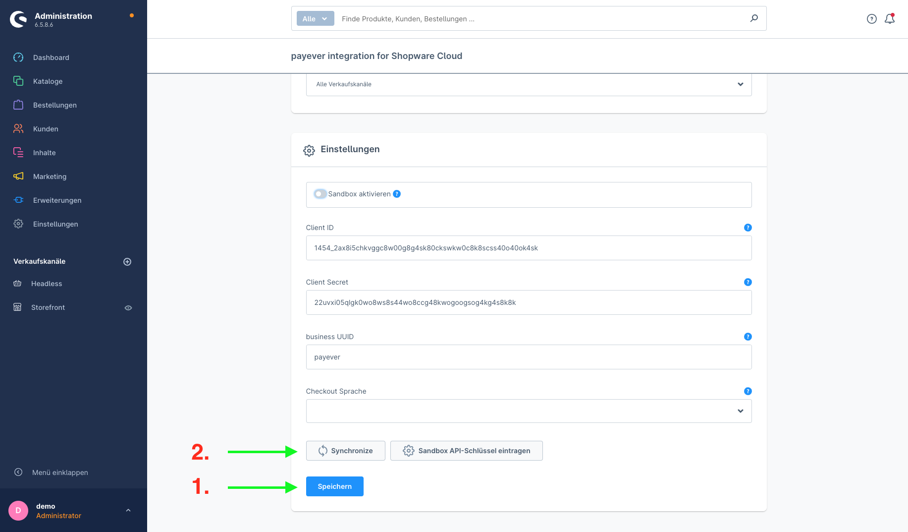908x532 pixels.
Task: Show help tooltip for Client ID
Action: pos(748,228)
